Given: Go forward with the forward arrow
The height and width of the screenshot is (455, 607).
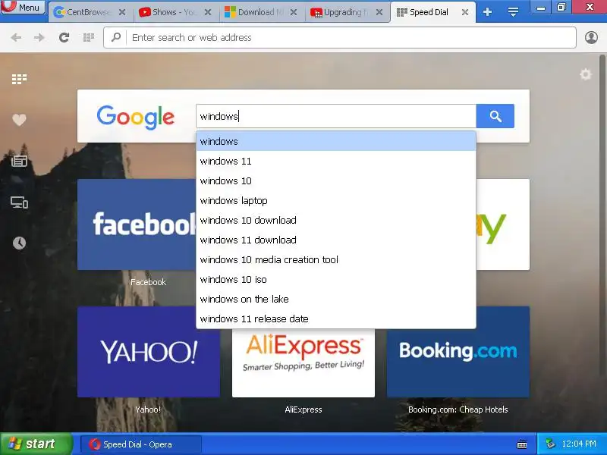Looking at the screenshot, I should [x=39, y=37].
